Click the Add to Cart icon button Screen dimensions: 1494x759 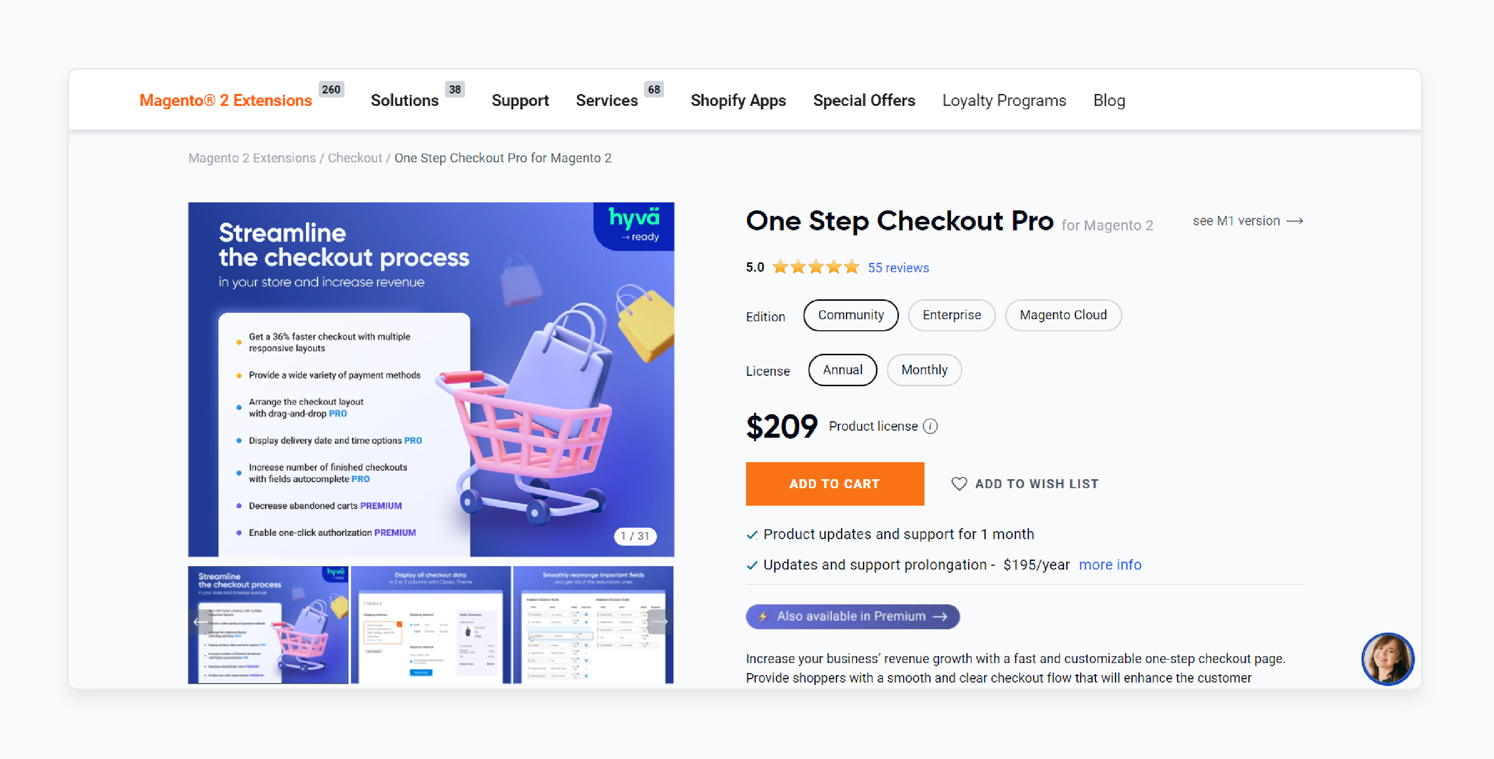pyautogui.click(x=834, y=484)
